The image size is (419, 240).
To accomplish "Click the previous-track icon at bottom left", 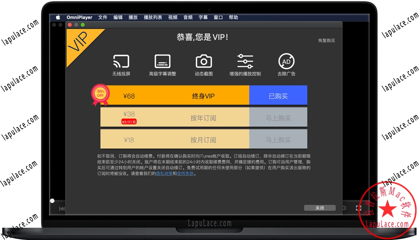I will tap(62, 208).
